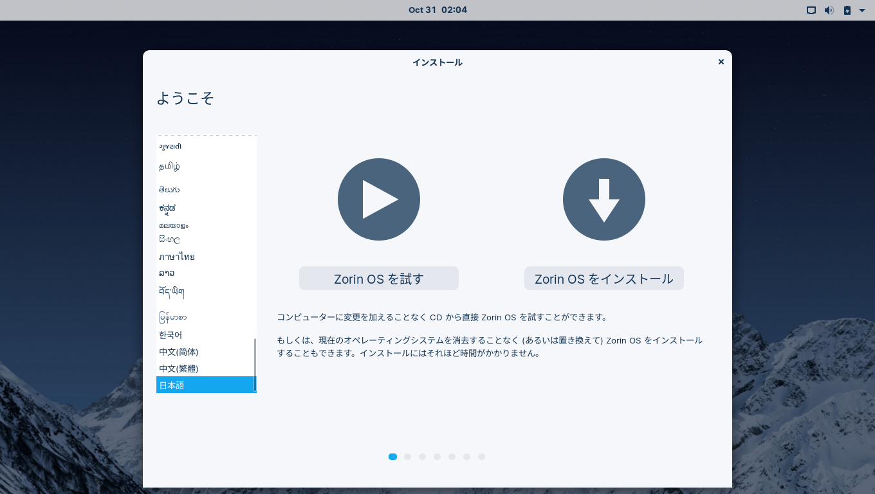Select the Burmese language entry

pyautogui.click(x=206, y=317)
